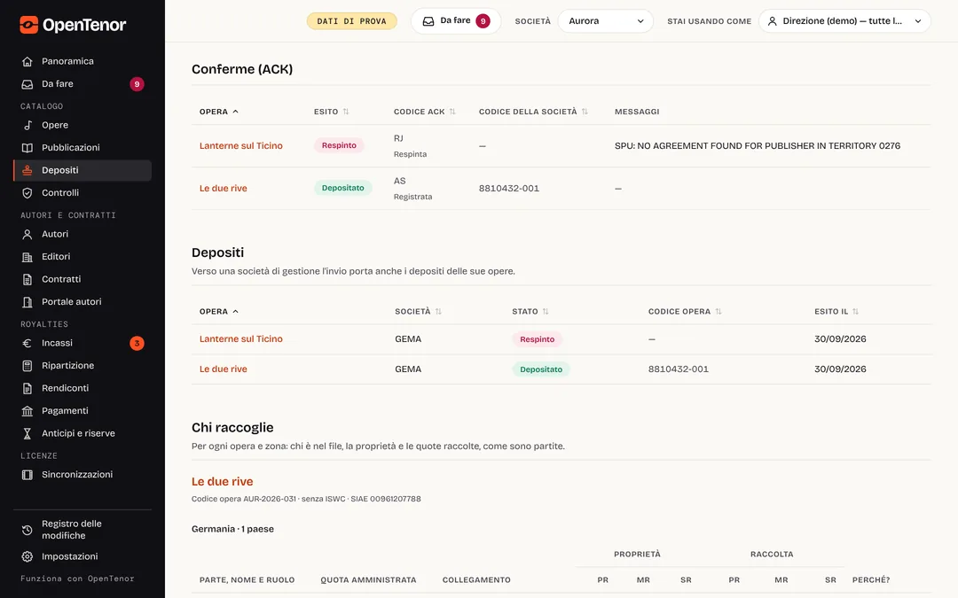The width and height of the screenshot is (958, 598).
Task: Click the Respinto badge in Conferme table
Action: pos(339,145)
